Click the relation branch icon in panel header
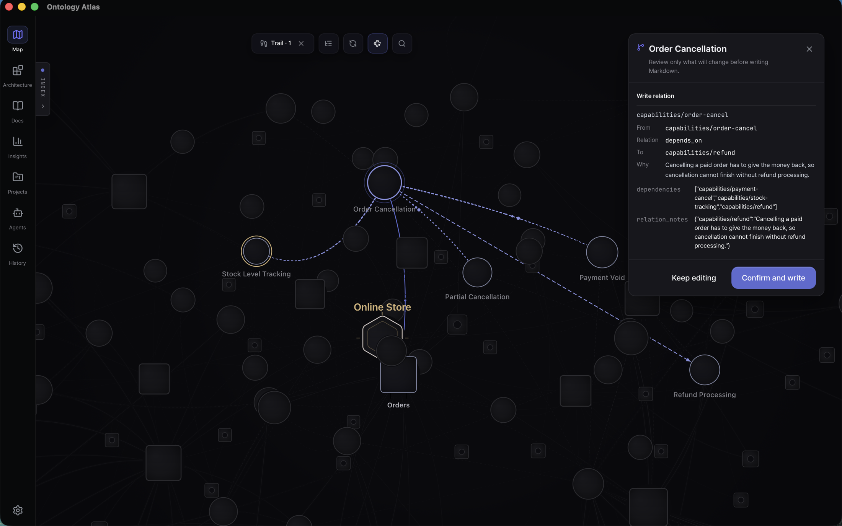Viewport: 842px width, 526px height. [x=640, y=47]
